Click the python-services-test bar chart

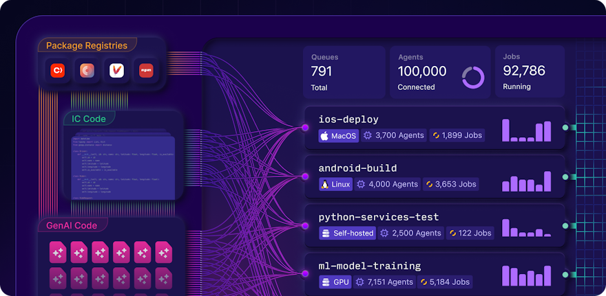(526, 228)
